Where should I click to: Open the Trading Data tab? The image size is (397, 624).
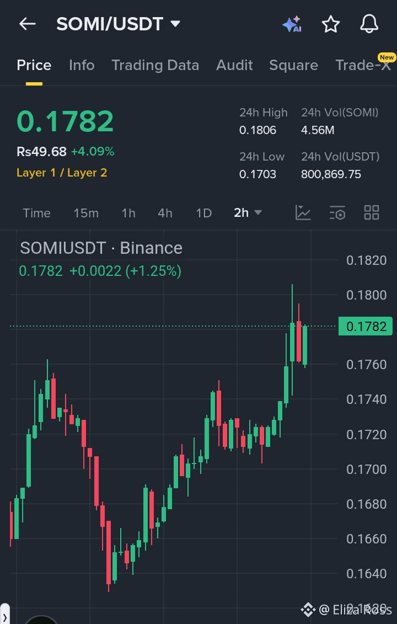pos(155,65)
